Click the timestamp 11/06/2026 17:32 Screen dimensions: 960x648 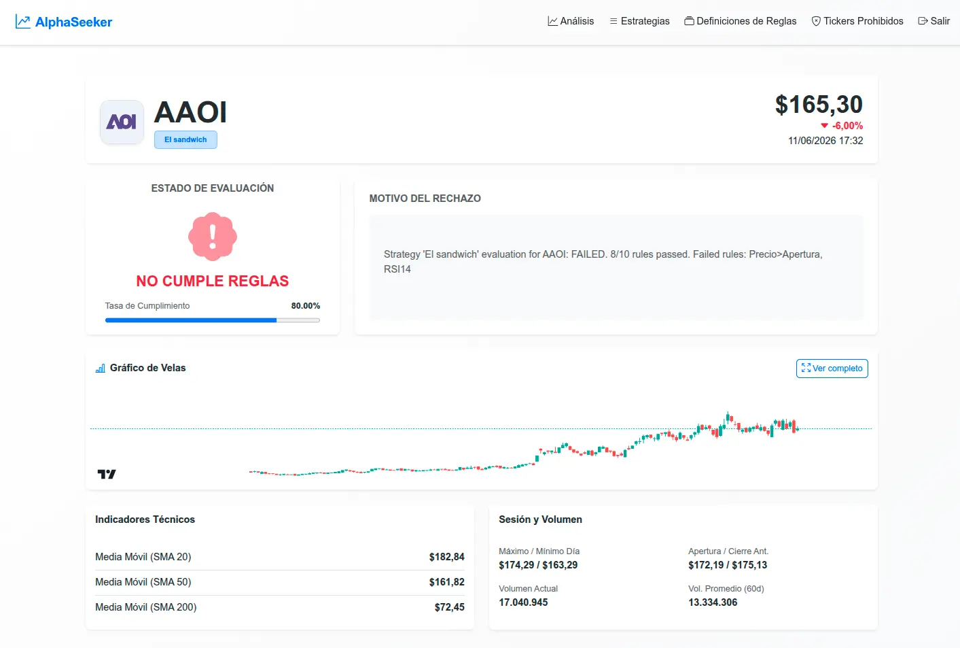click(825, 141)
